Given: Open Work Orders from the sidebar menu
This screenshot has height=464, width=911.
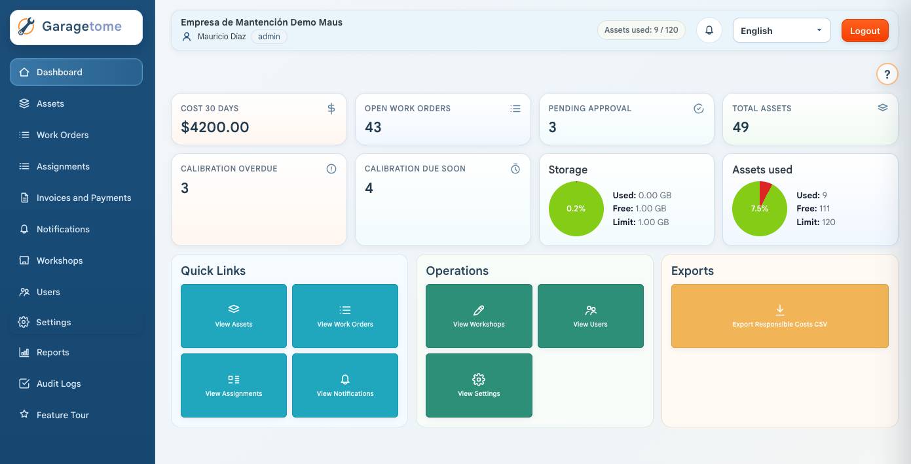Looking at the screenshot, I should click(76, 135).
